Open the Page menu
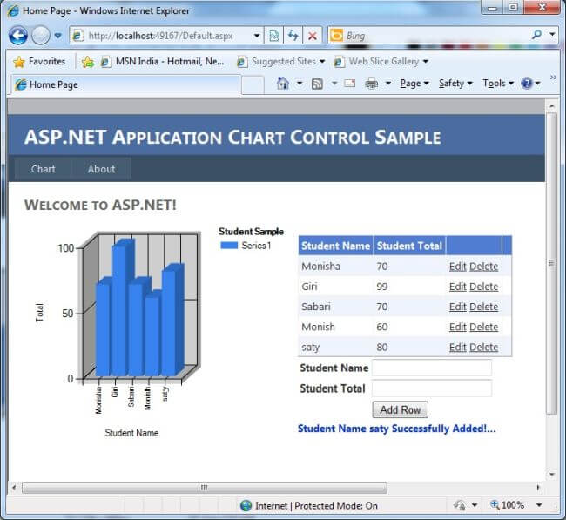566x520 pixels. [x=414, y=84]
